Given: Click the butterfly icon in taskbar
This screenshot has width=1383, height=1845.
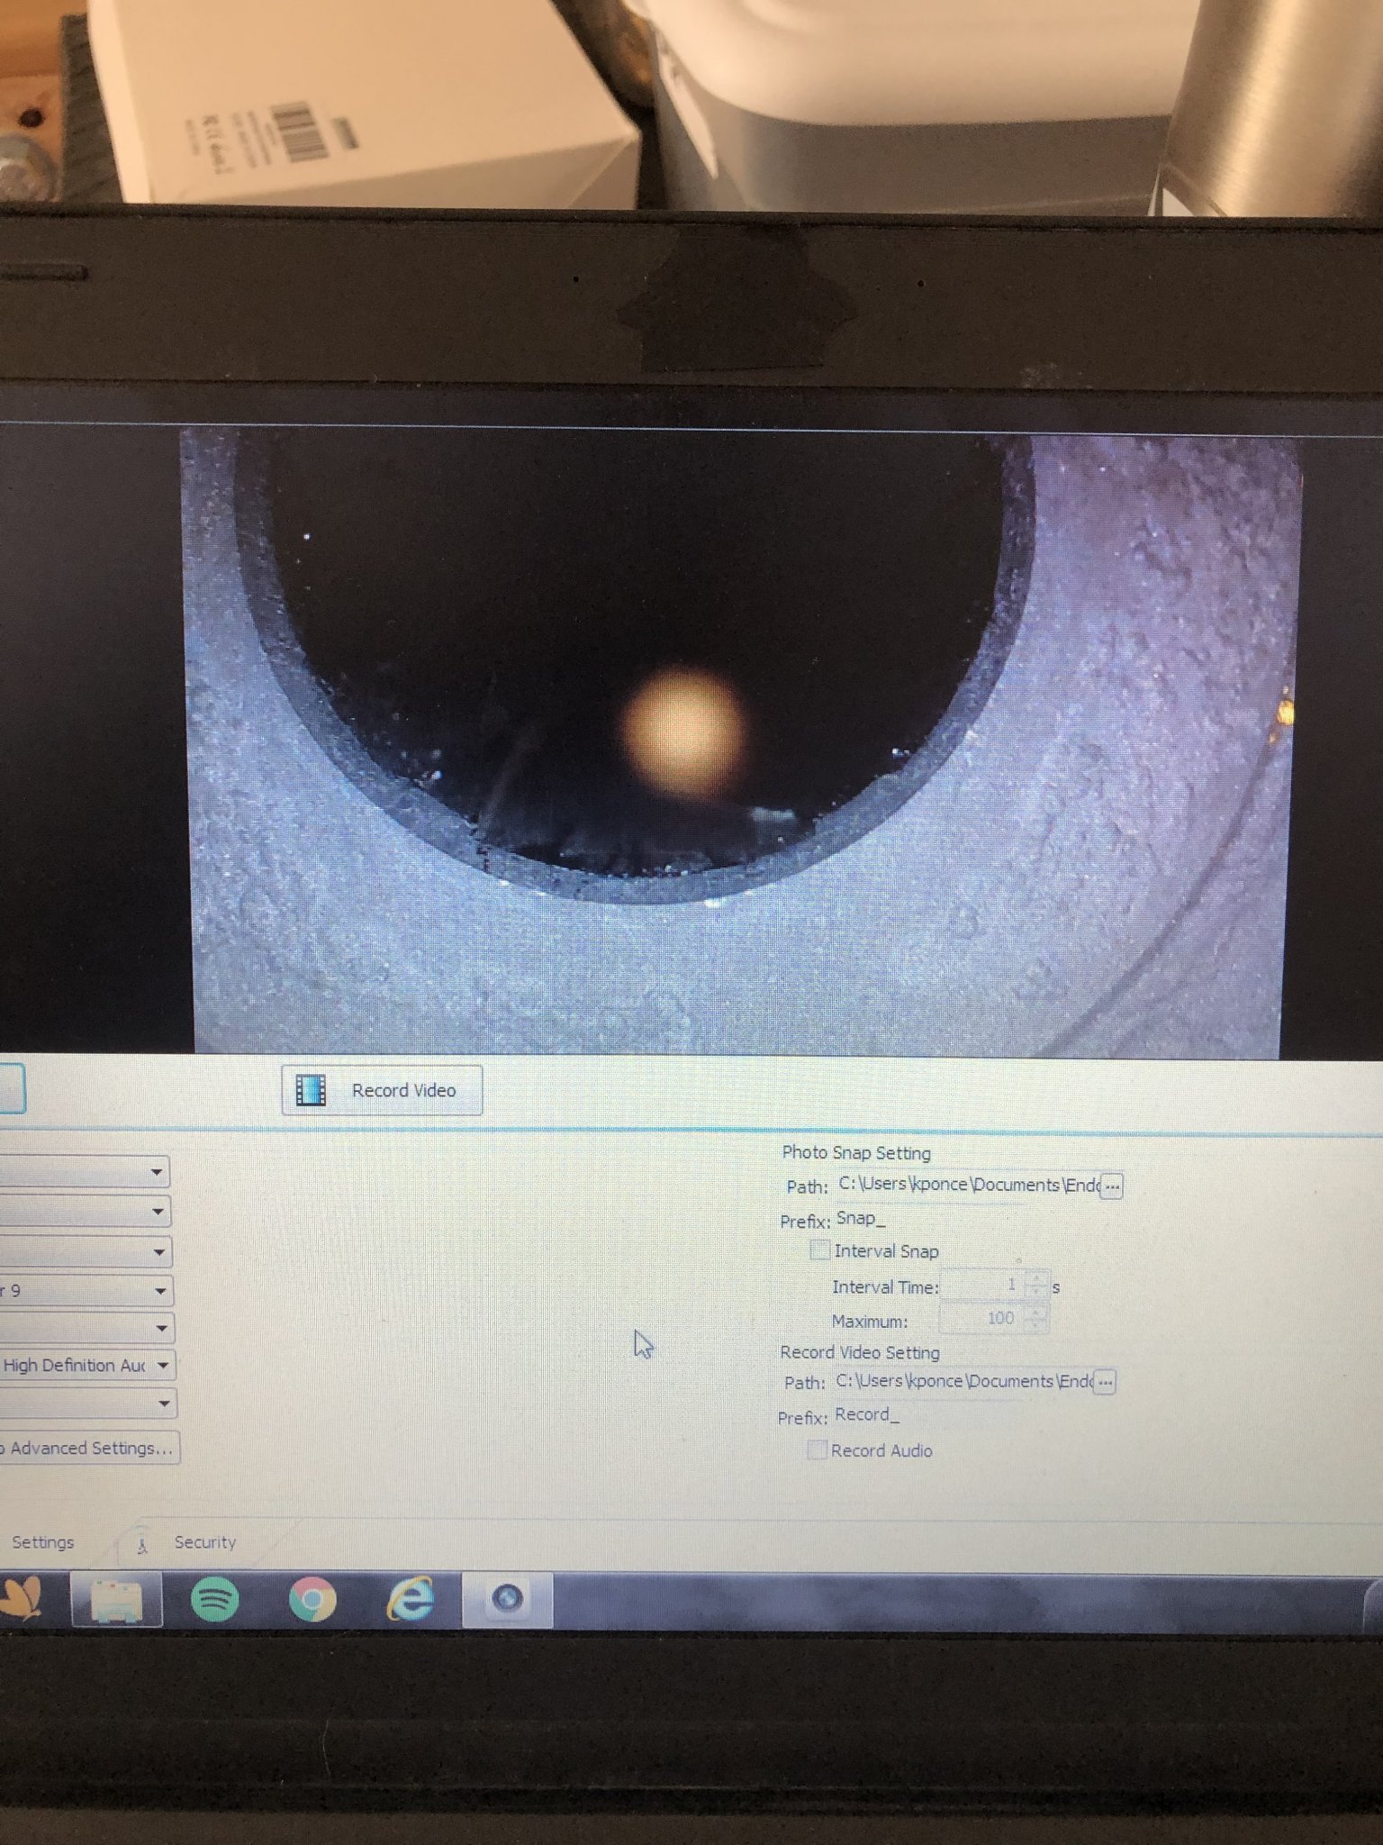Looking at the screenshot, I should click(22, 1600).
